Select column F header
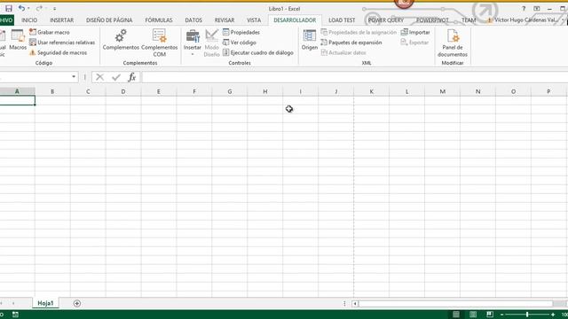 click(x=194, y=92)
